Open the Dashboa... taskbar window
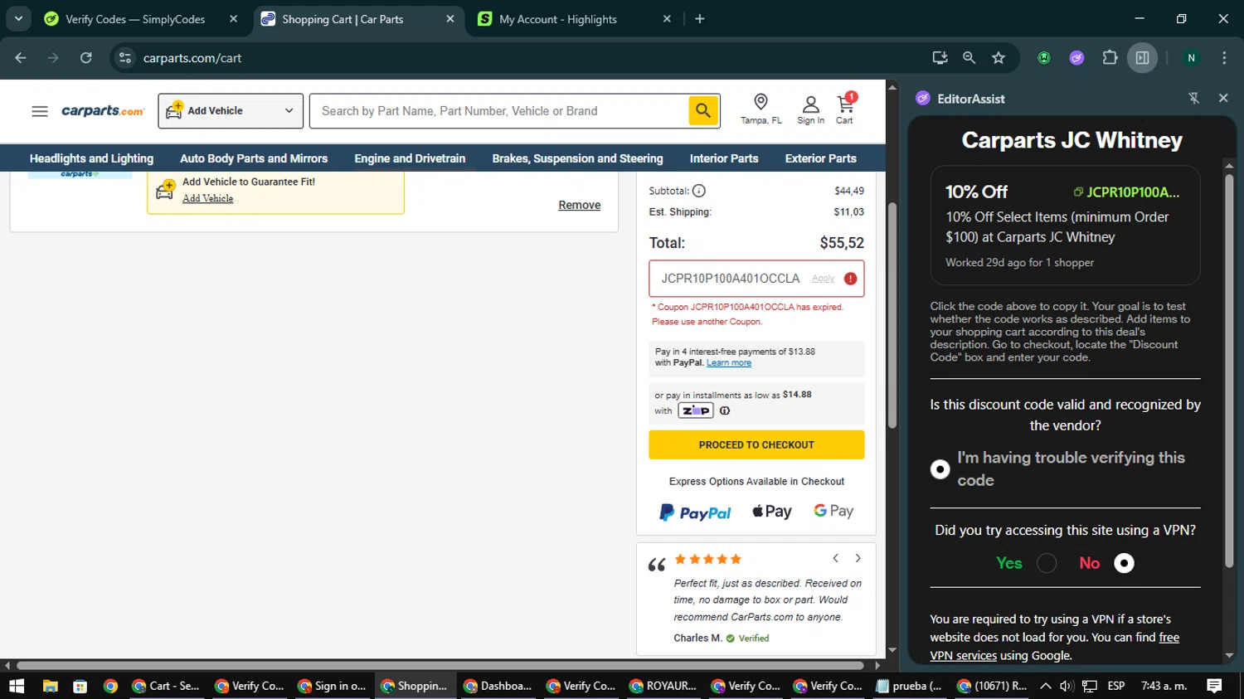The height and width of the screenshot is (699, 1244). 498,686
